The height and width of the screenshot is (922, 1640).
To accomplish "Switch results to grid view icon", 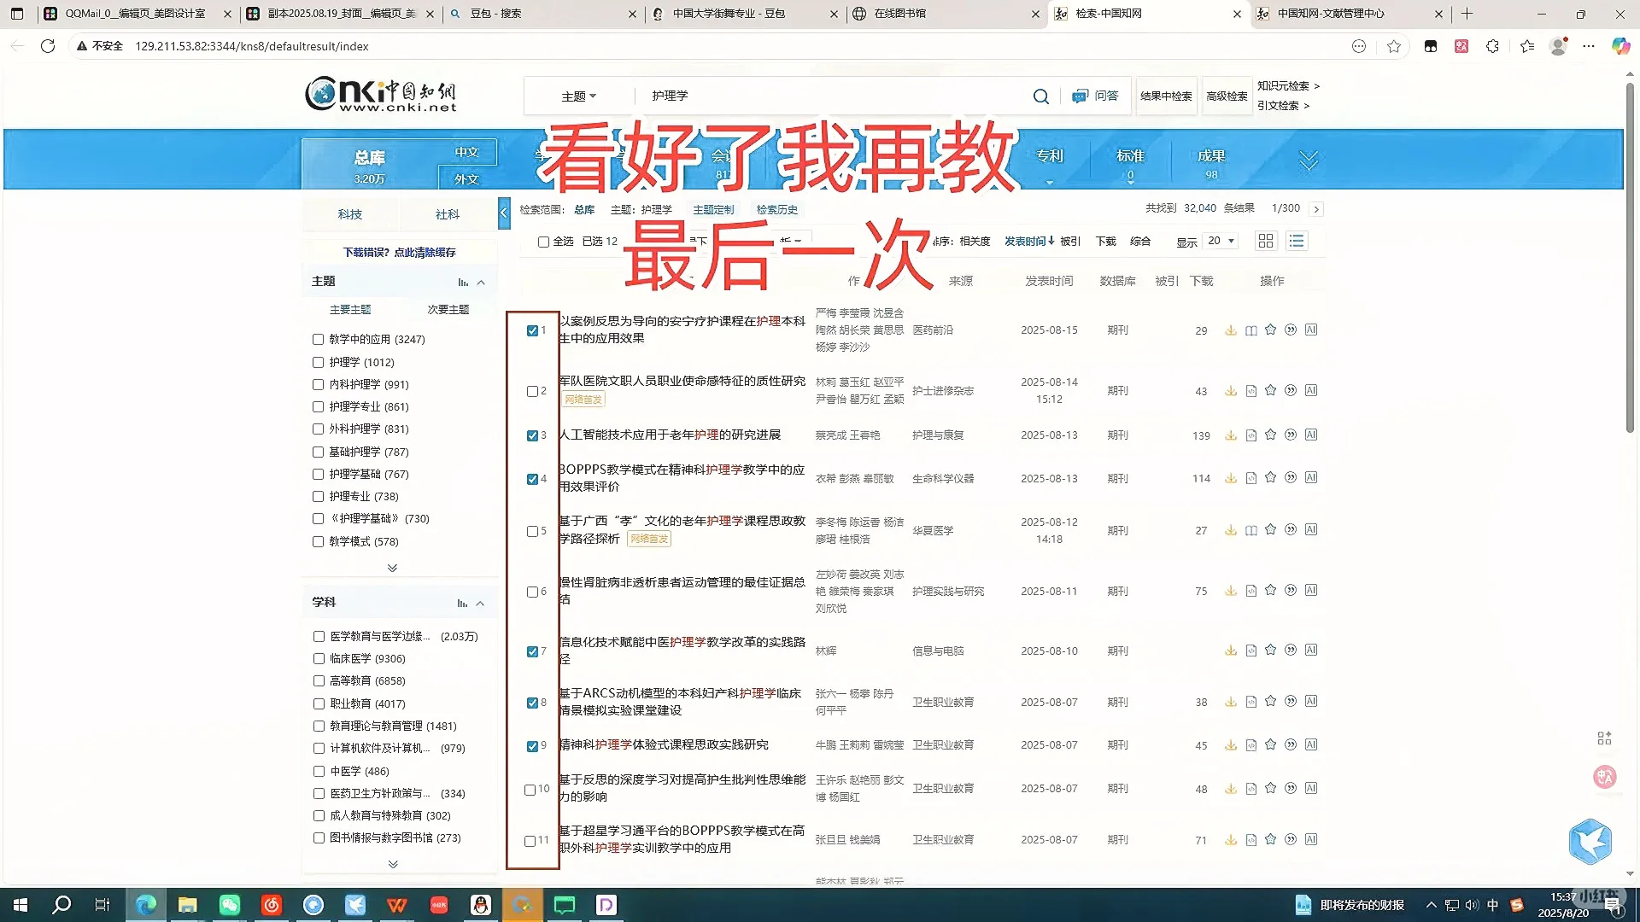I will 1265,241.
